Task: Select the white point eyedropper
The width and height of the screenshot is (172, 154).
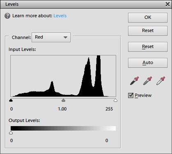Action: point(161,81)
